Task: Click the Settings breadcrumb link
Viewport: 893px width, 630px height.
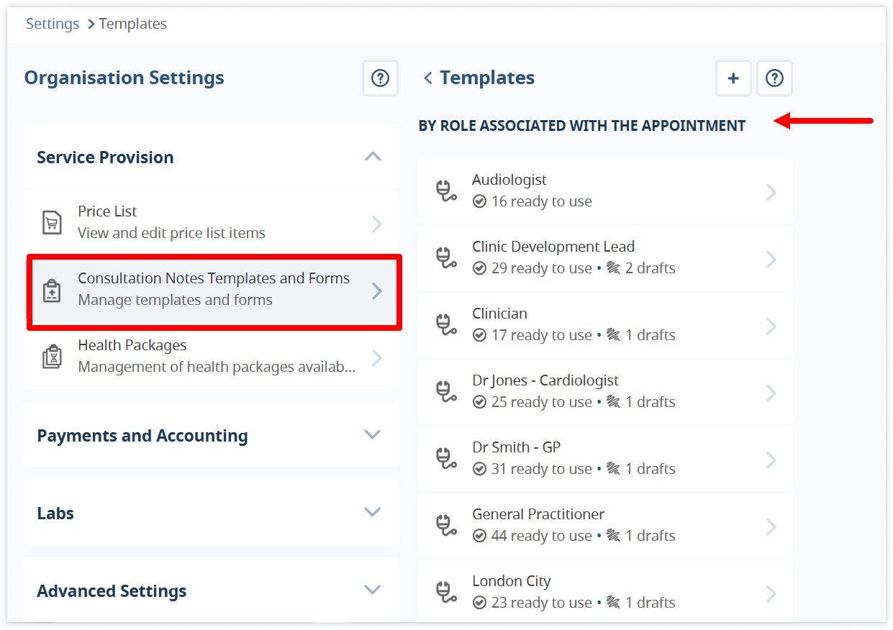Action: 52,23
